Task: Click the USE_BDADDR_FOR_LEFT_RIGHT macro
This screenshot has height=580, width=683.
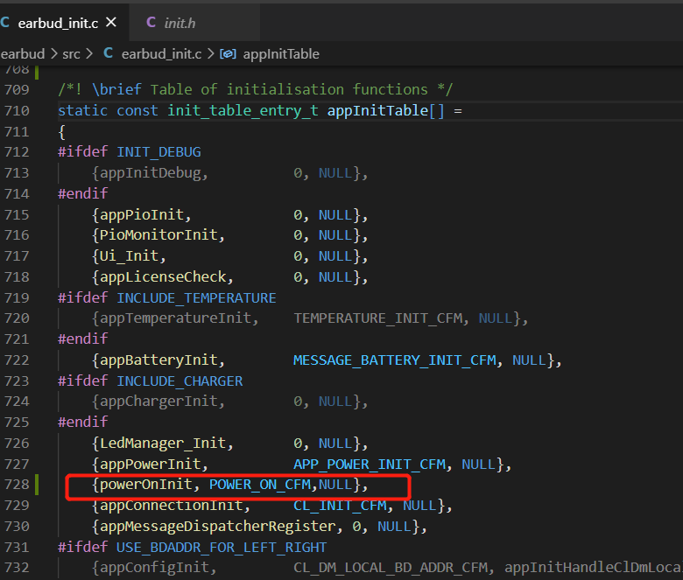Action: [x=222, y=547]
